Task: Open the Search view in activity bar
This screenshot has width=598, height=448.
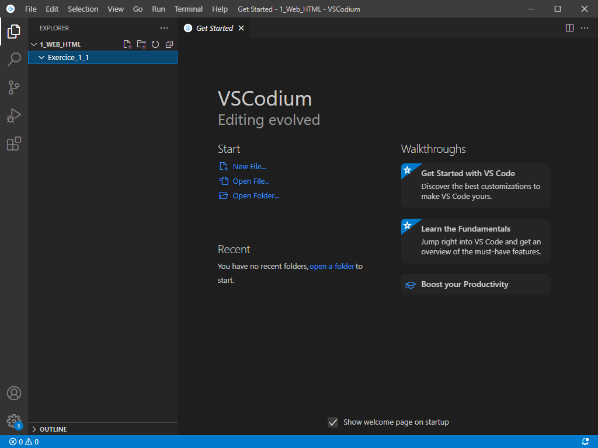Action: click(14, 60)
